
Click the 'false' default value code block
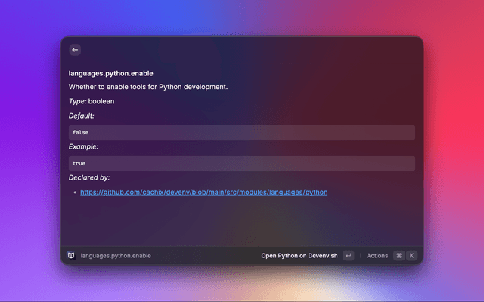click(242, 132)
